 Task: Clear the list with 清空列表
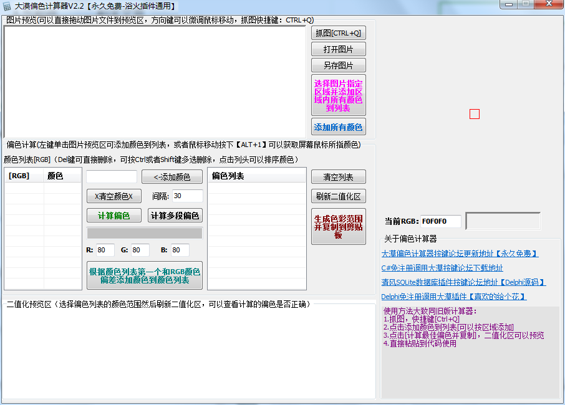click(x=339, y=177)
